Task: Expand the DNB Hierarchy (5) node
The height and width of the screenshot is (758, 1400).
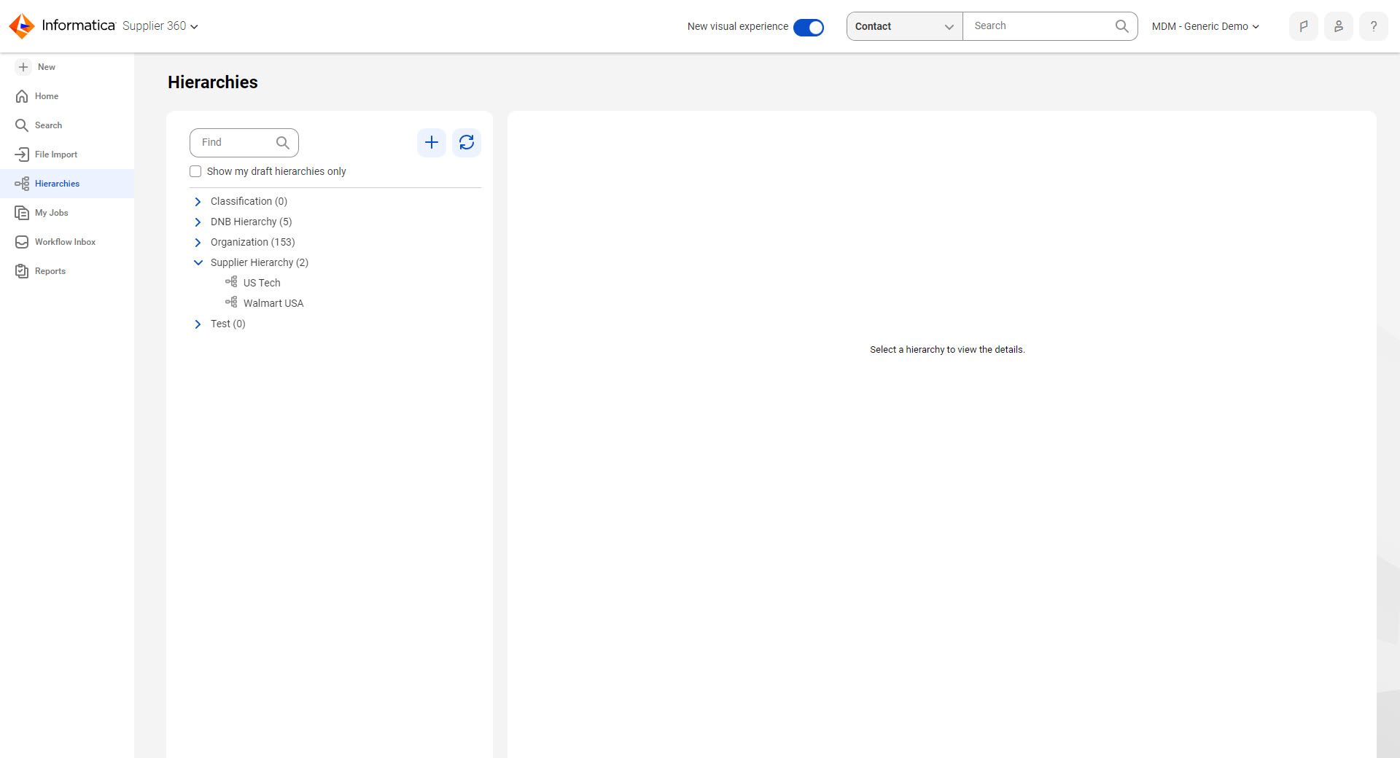Action: [x=198, y=222]
